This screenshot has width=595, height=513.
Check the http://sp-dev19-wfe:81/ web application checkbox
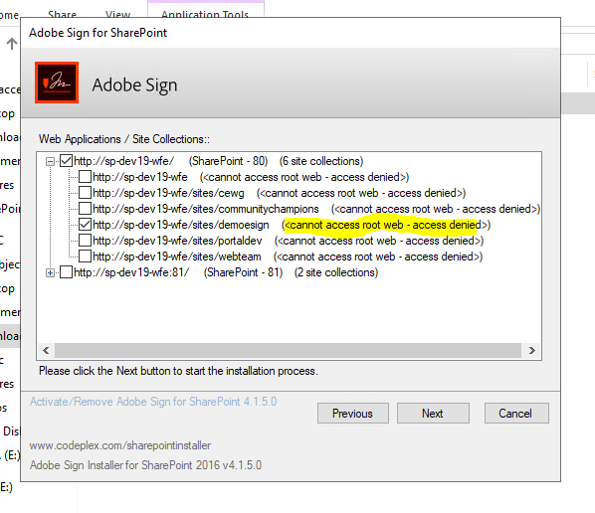coord(66,272)
